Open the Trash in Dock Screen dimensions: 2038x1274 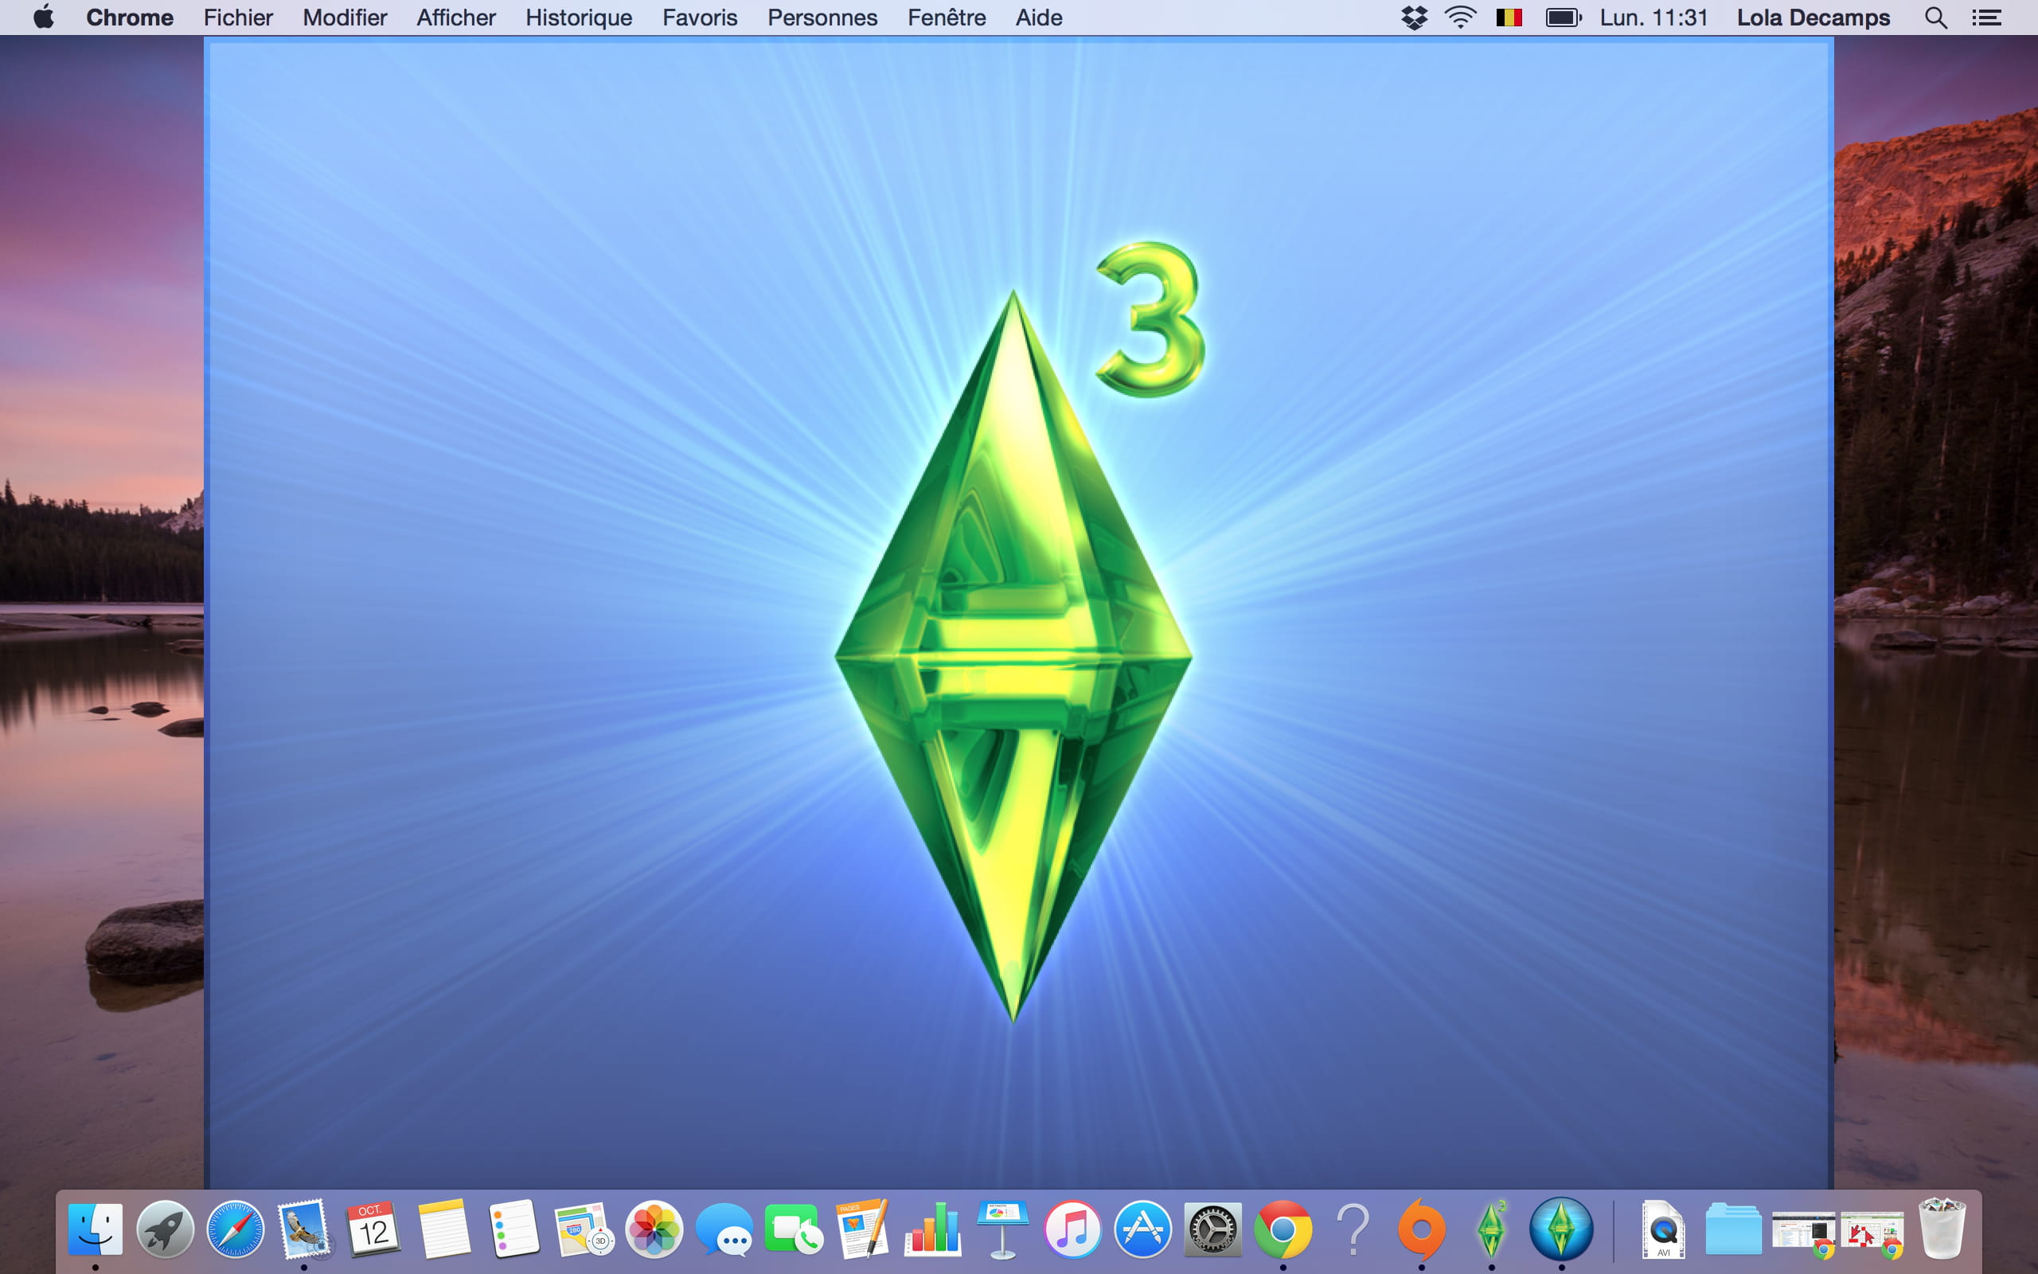click(1941, 1229)
